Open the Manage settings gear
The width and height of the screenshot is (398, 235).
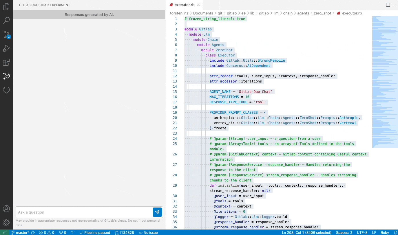6,222
